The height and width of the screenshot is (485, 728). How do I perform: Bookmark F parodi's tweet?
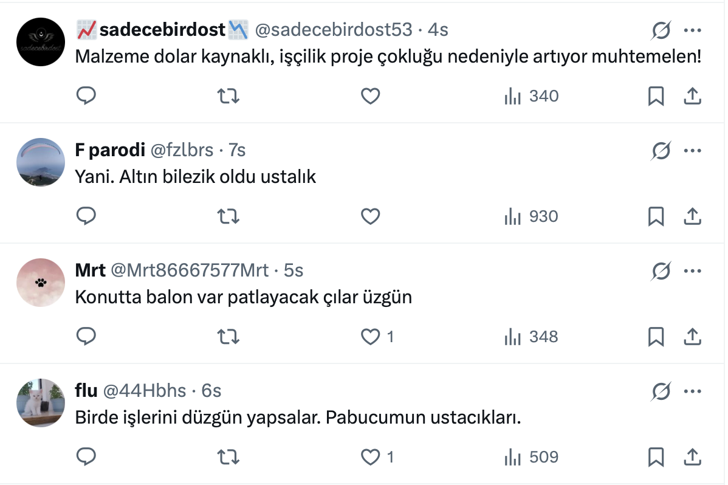[x=656, y=216]
